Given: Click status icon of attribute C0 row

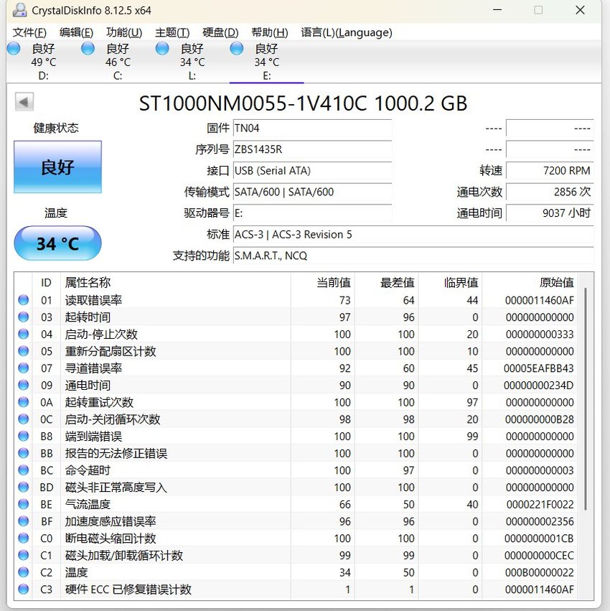Looking at the screenshot, I should pyautogui.click(x=24, y=538).
